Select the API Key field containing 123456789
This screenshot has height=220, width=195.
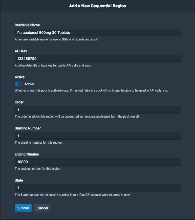tap(98, 59)
